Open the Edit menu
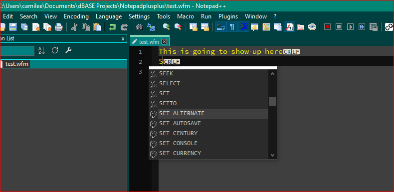The height and width of the screenshot is (192, 394). 8,16
